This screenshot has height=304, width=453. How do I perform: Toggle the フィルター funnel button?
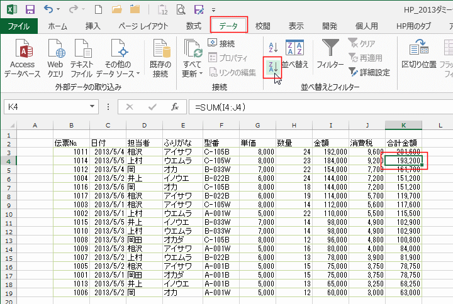(x=330, y=54)
